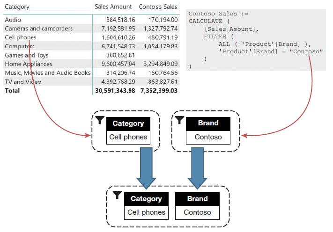This screenshot has height=232, width=333.
Task: Click total sales amount 30,591,343.98
Action: coord(115,91)
